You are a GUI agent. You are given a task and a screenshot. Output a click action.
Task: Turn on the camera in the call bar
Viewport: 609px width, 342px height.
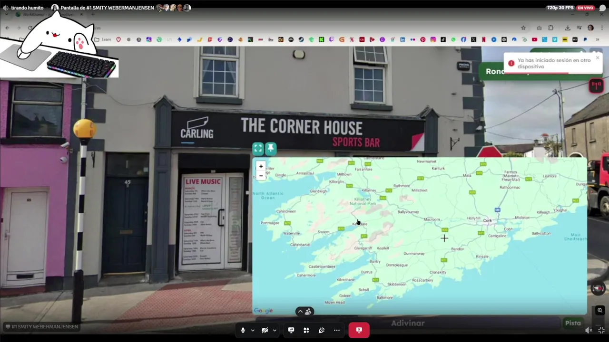tap(265, 330)
